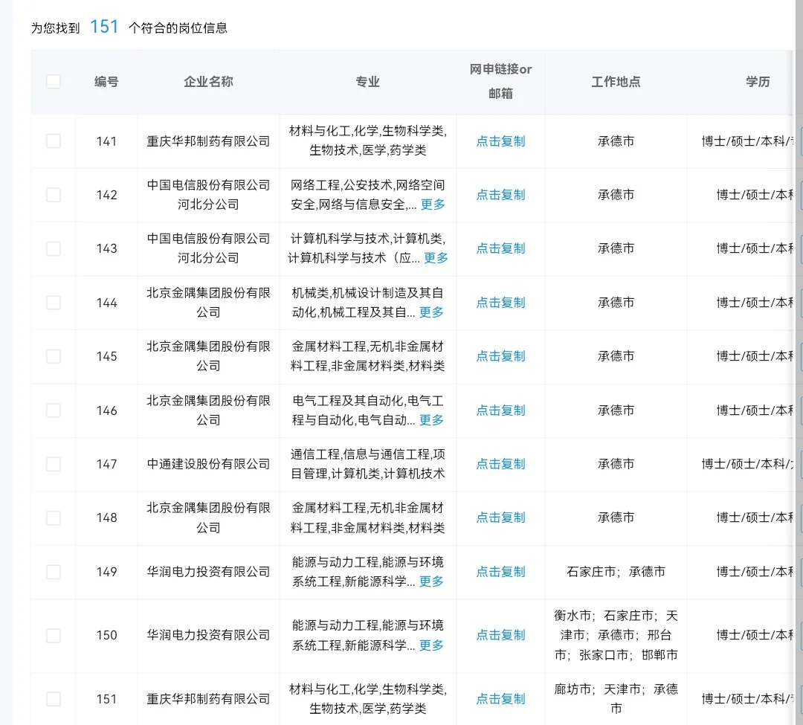
Task: Expand 更多 majors in row 143
Action: 436,258
